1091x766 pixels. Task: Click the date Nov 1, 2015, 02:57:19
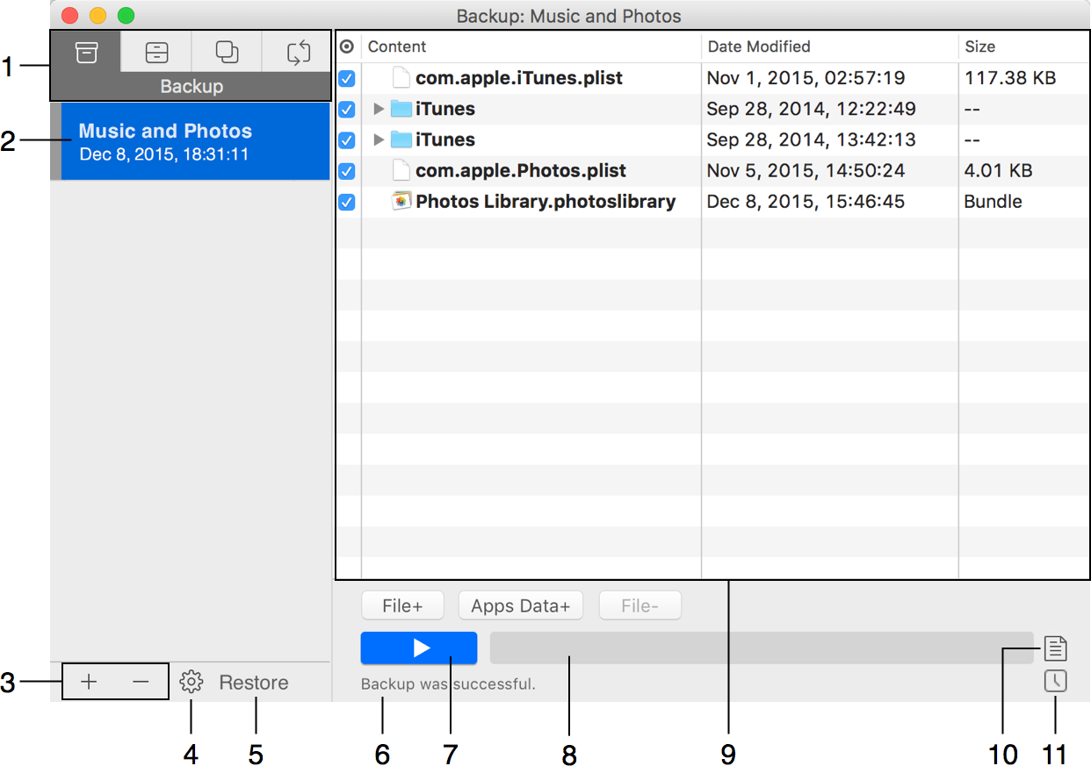click(x=806, y=78)
